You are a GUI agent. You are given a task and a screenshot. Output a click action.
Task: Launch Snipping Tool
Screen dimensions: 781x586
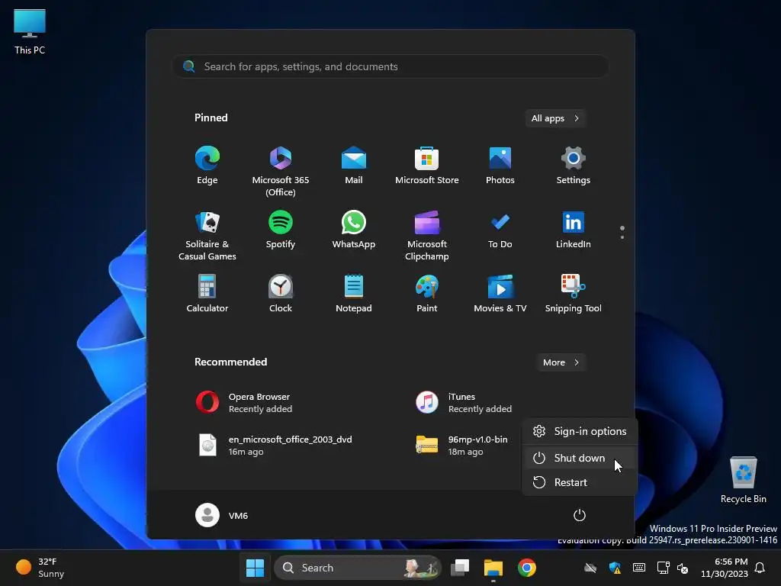tap(574, 294)
